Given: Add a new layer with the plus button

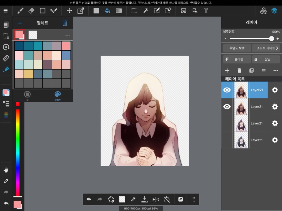Looking at the screenshot, I should pos(227,70).
